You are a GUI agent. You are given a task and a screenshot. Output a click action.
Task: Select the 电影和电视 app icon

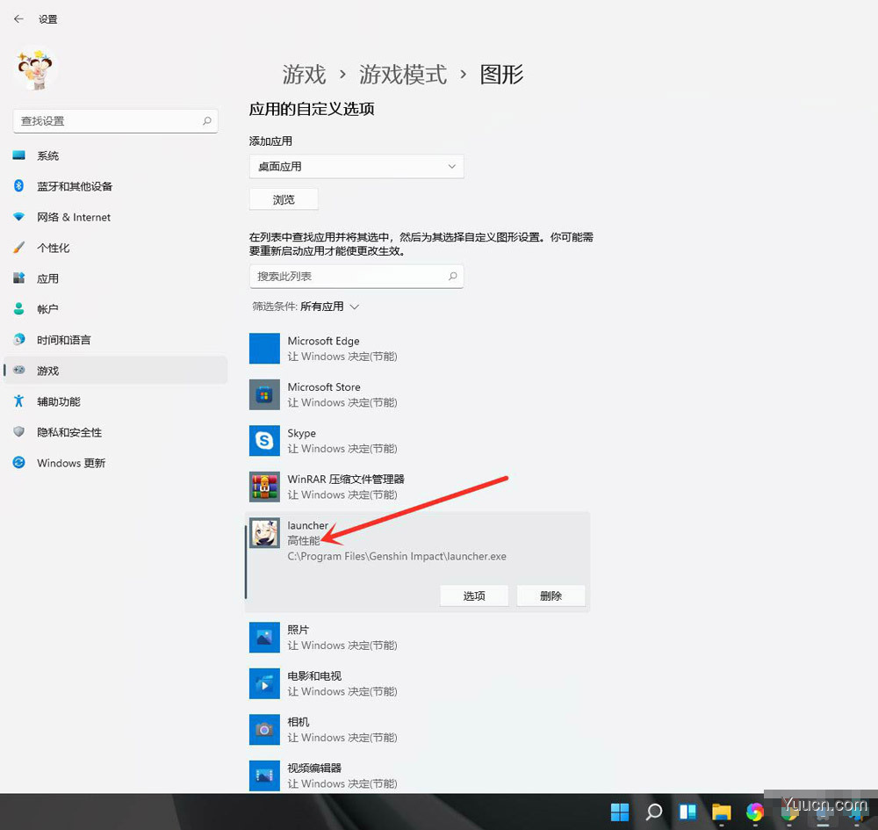[x=264, y=683]
